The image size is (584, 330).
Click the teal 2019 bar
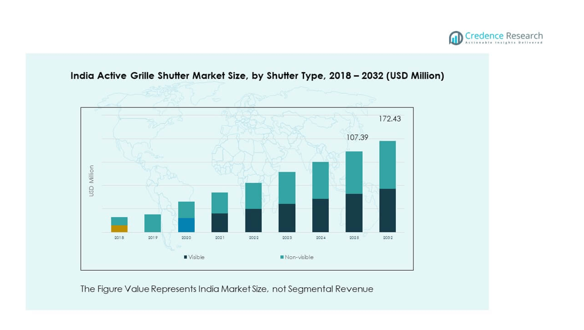pos(152,223)
